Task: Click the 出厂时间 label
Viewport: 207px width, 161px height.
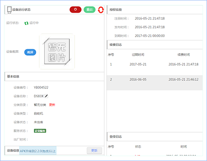Action: 21,139
